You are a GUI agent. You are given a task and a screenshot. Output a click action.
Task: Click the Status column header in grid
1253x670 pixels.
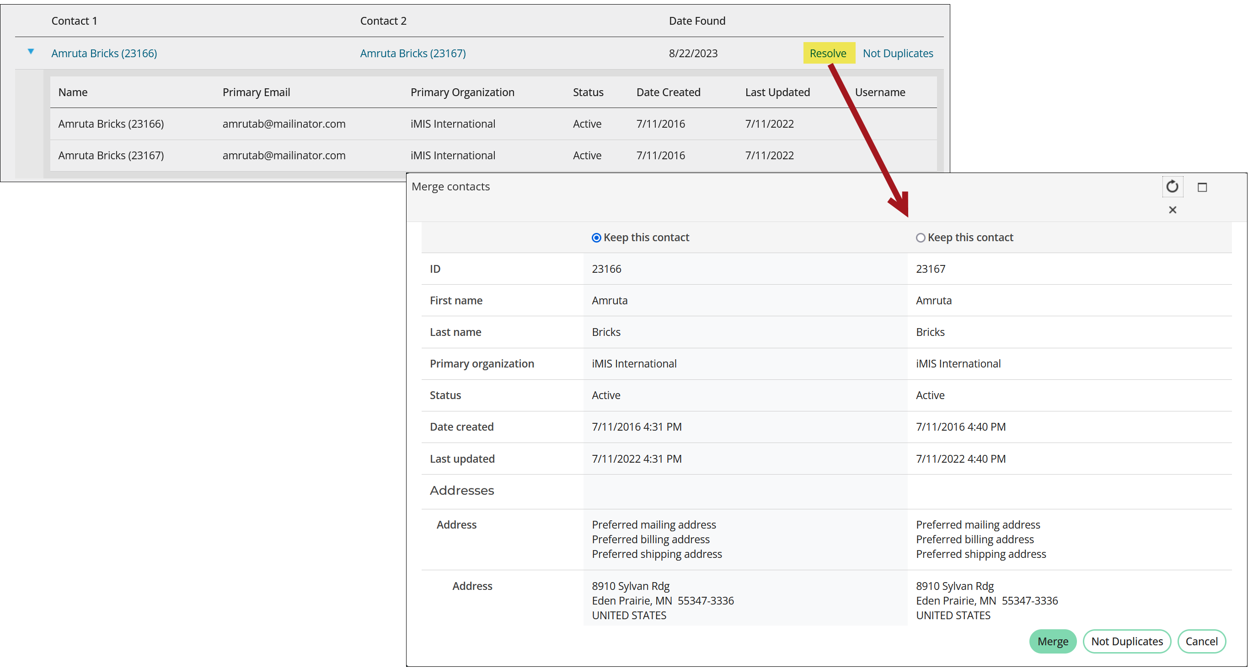588,92
